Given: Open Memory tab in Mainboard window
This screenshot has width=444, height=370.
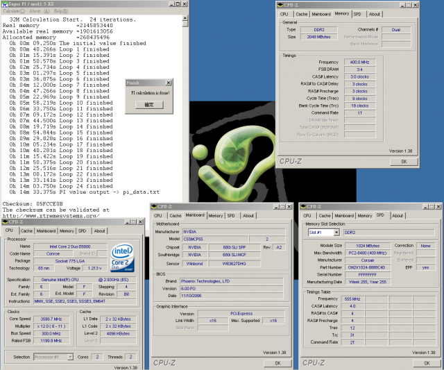Looking at the screenshot, I should pyautogui.click(x=216, y=216).
